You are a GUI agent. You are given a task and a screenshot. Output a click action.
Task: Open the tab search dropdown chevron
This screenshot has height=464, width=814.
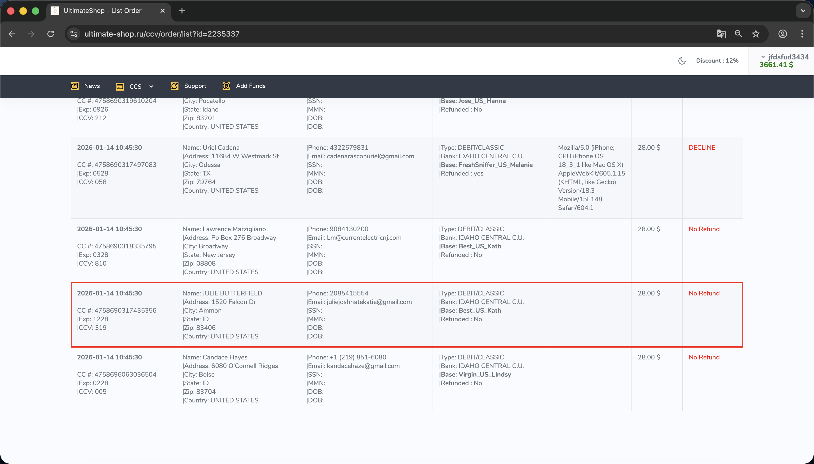(803, 11)
